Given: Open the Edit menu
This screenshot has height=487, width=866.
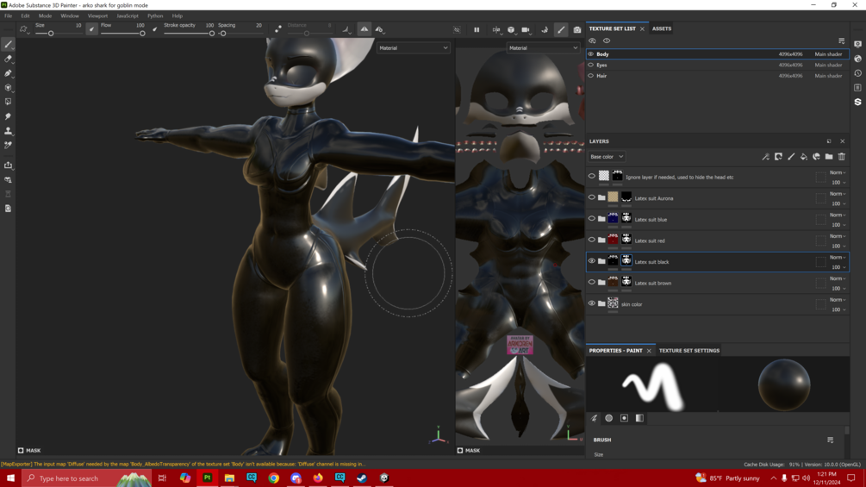Looking at the screenshot, I should 25,16.
